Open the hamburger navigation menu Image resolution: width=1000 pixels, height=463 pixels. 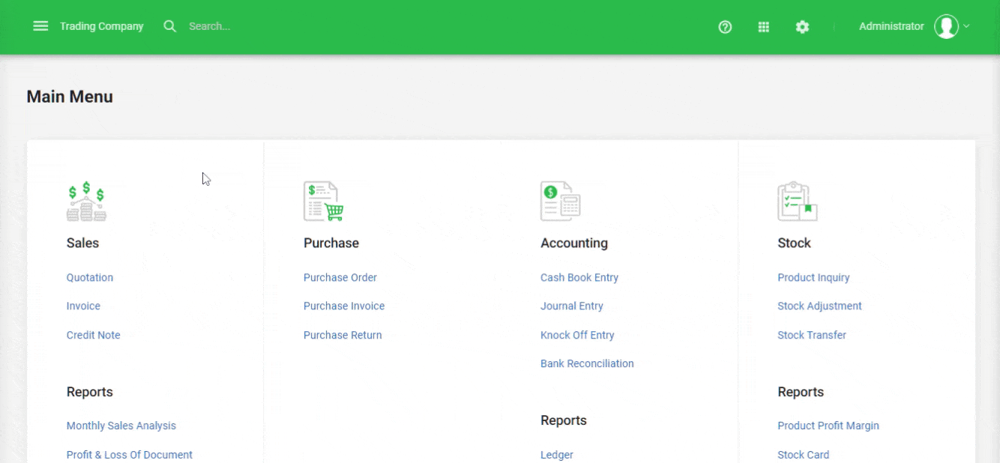tap(40, 25)
